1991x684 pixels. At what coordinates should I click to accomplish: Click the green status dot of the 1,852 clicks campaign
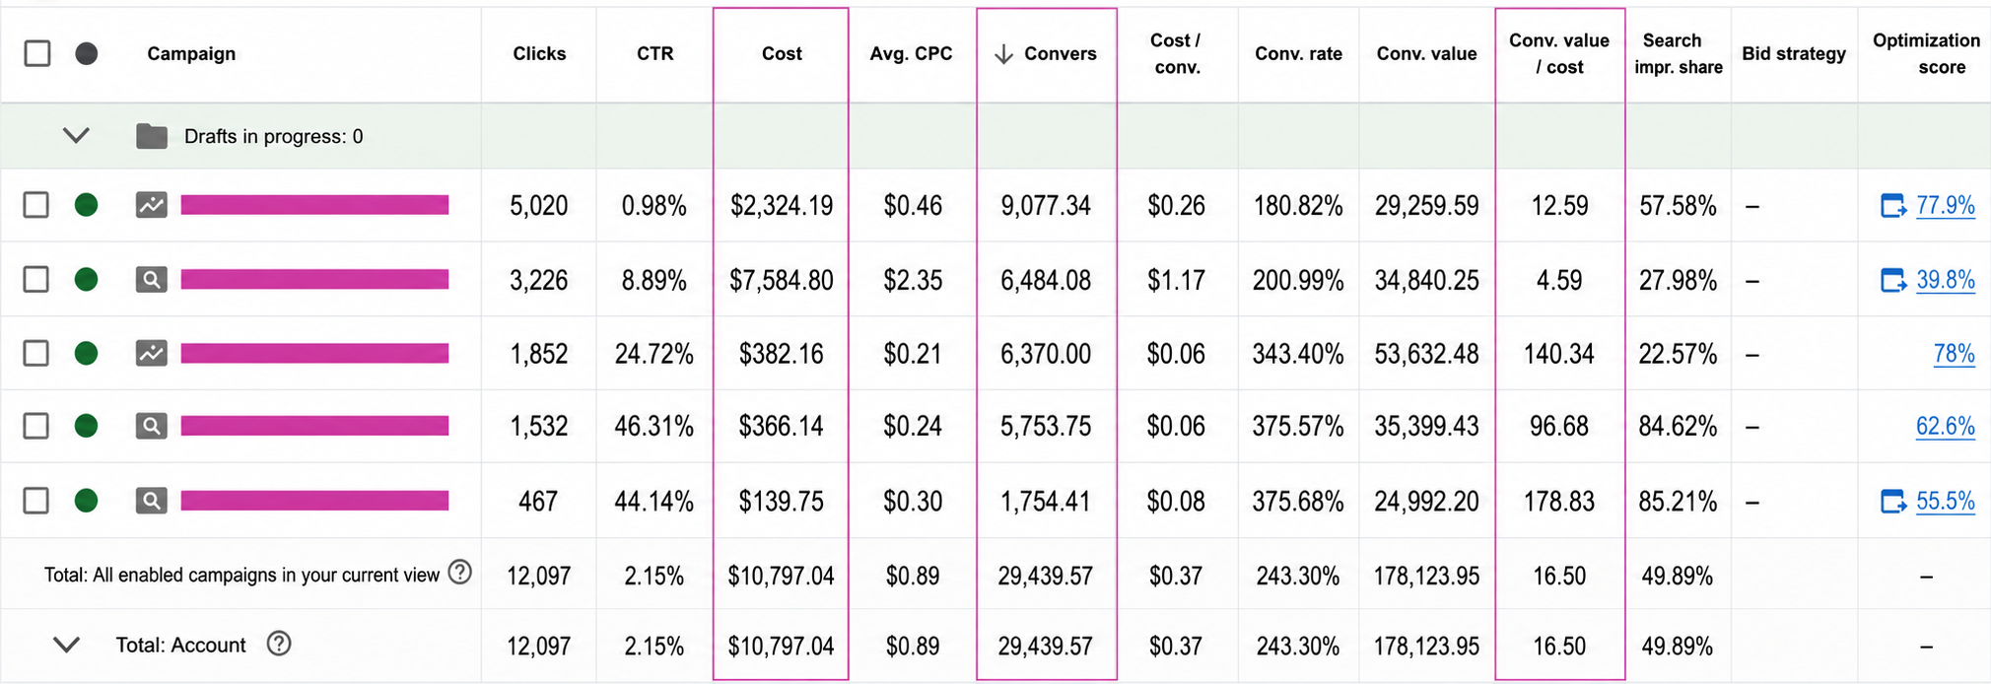click(x=87, y=353)
